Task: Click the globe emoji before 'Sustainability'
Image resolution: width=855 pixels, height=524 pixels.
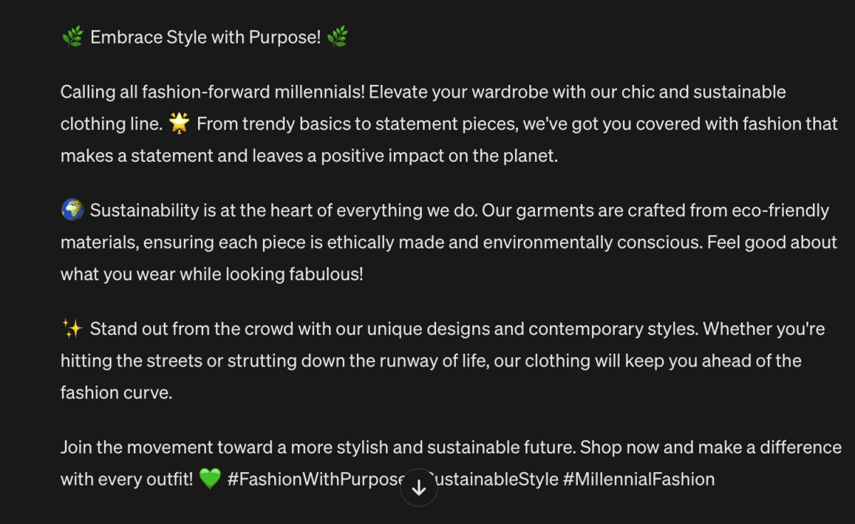Action: click(x=73, y=210)
